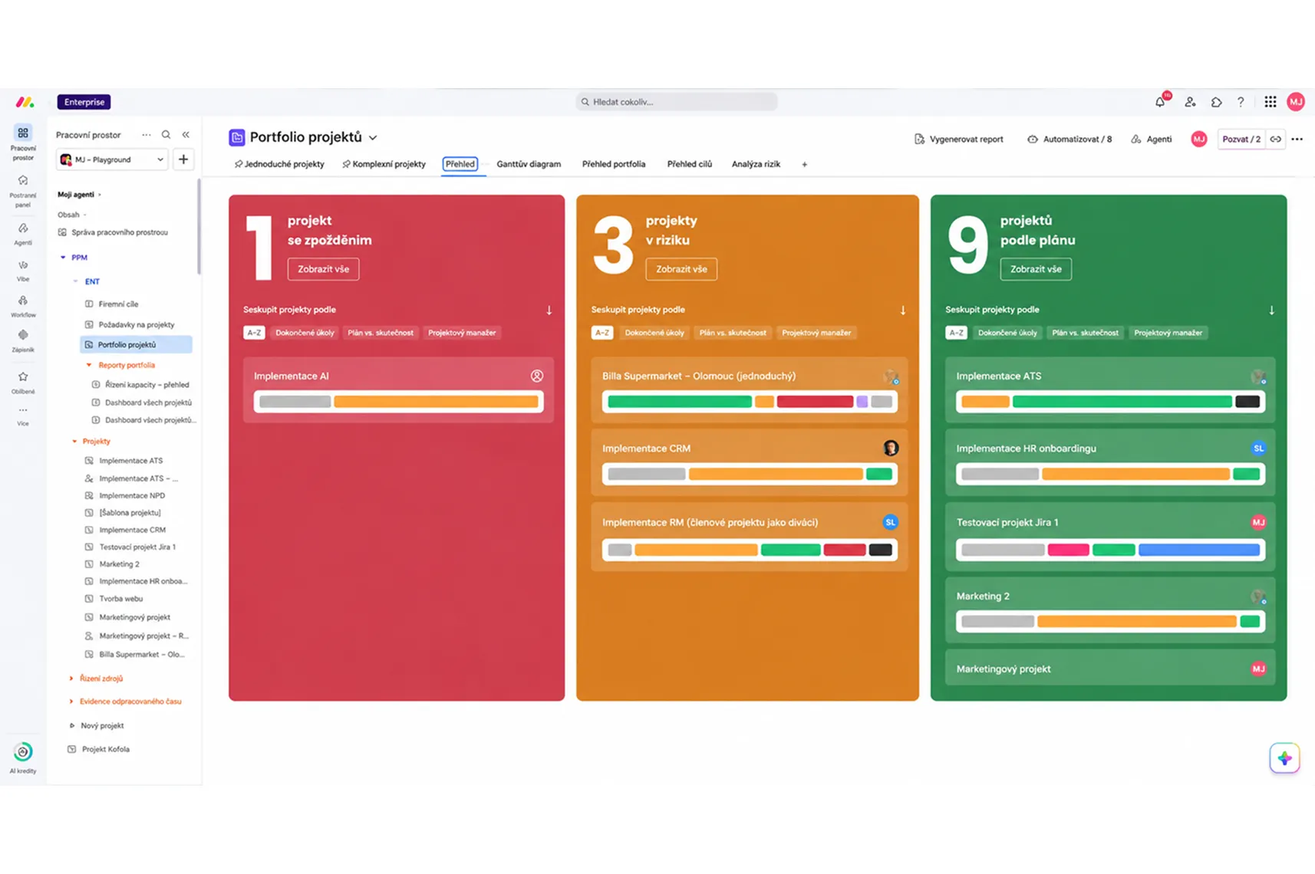Search within the Pracovní prostor sidebar
The image size is (1315, 874).
click(166, 135)
